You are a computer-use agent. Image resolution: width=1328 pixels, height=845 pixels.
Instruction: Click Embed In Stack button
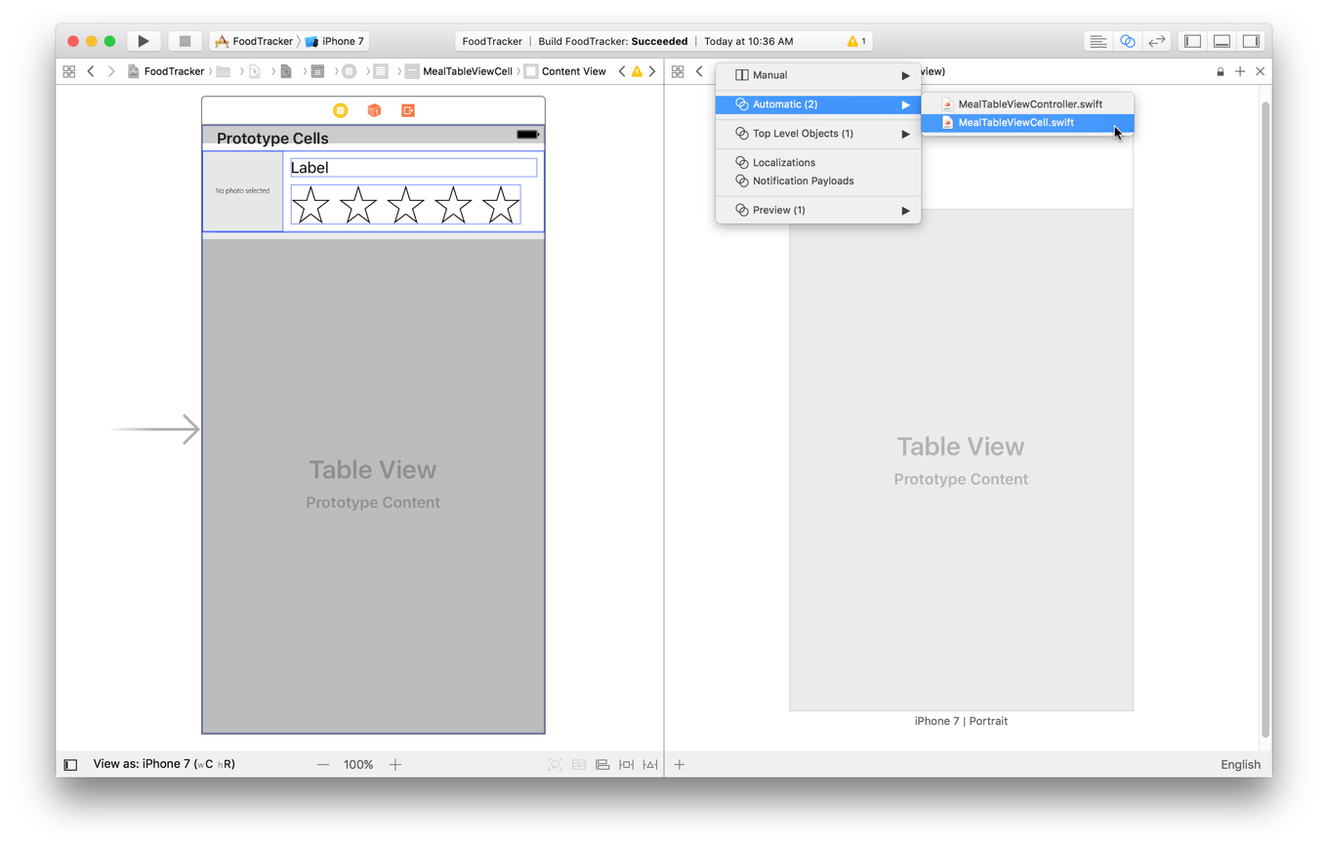click(x=579, y=765)
